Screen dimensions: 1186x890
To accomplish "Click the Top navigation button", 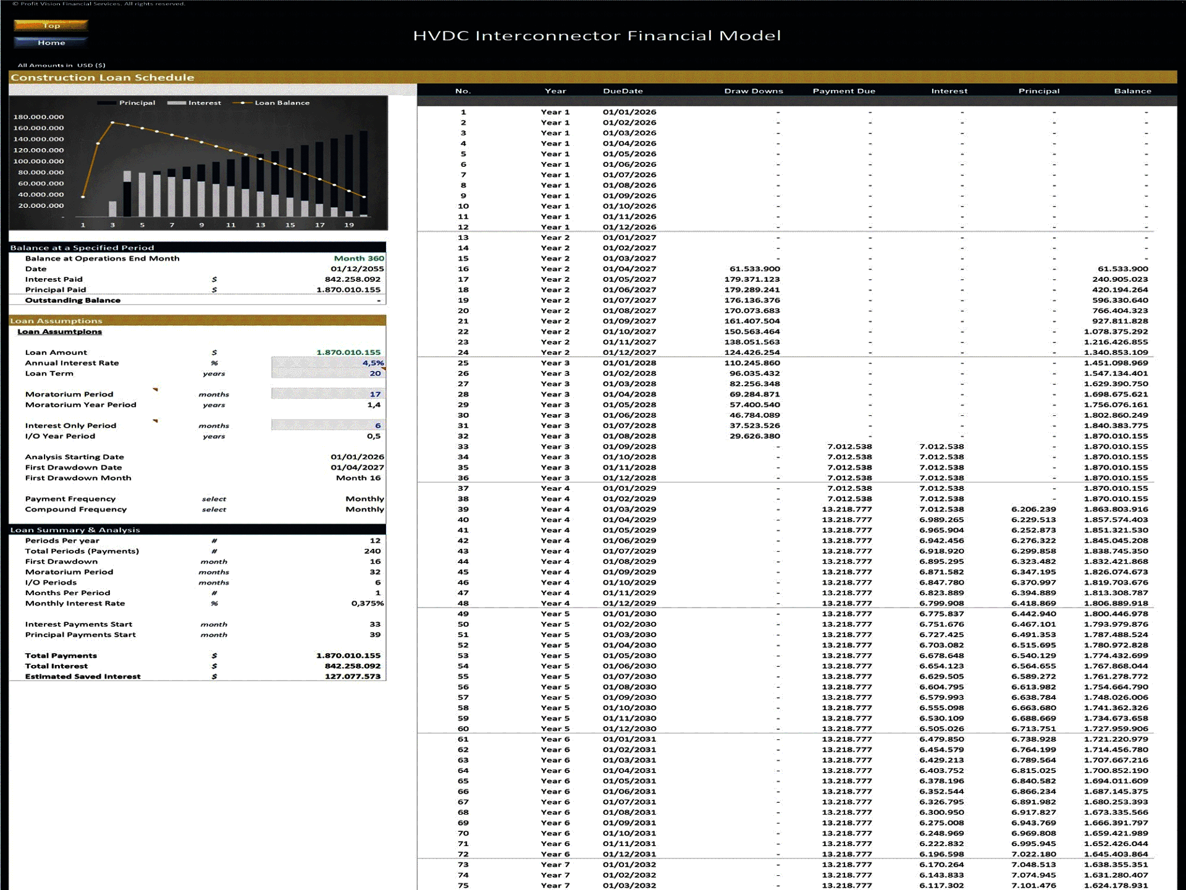I will 52,25.
